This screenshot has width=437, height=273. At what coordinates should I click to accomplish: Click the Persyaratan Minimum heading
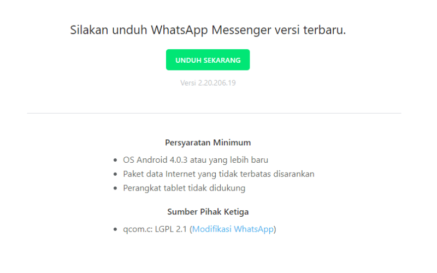coord(208,143)
